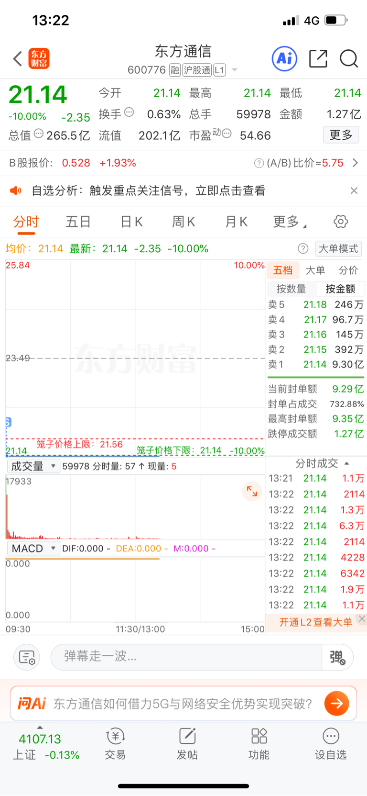The height and width of the screenshot is (796, 367).
Task: Tap the help icon before (A/B)比价
Action: click(259, 163)
